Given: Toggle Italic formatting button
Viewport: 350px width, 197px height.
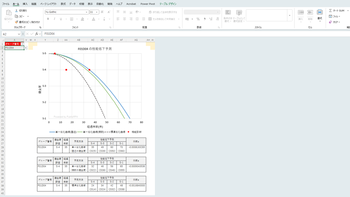Looking at the screenshot, I should 54,19.
